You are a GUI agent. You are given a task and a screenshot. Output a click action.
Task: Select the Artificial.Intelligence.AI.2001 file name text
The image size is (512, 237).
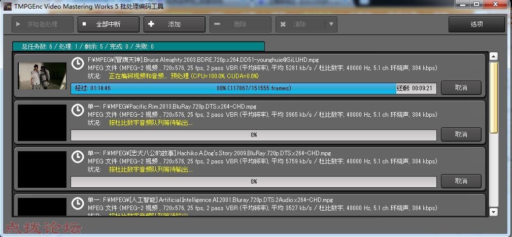coord(210,200)
